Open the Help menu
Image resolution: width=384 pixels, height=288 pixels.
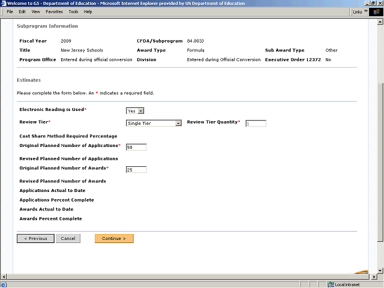pos(88,12)
